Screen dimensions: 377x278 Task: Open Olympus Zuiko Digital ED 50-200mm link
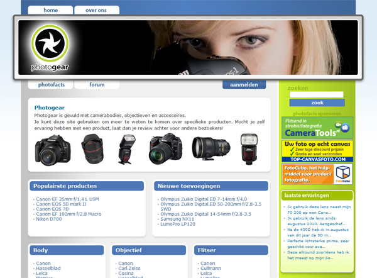211,206
